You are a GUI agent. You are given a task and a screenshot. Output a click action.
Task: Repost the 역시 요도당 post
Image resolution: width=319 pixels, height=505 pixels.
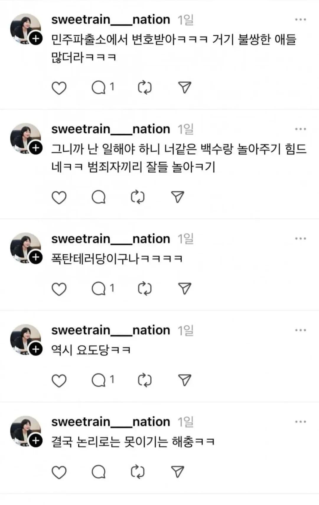coord(145,381)
